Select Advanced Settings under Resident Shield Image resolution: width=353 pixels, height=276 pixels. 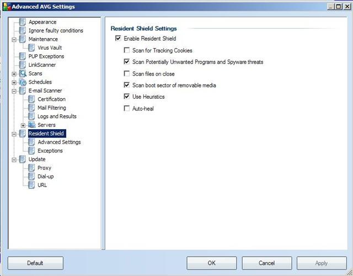tap(59, 142)
